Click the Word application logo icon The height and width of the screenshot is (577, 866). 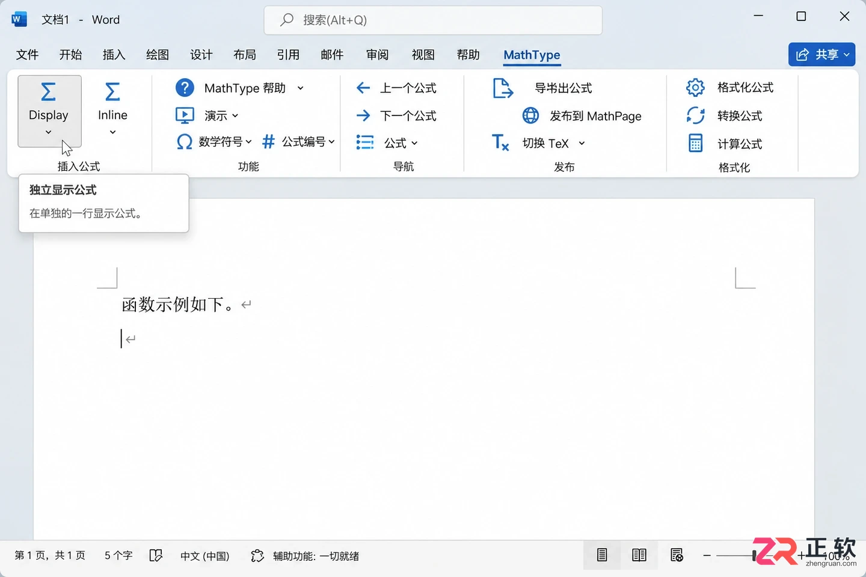[x=19, y=19]
